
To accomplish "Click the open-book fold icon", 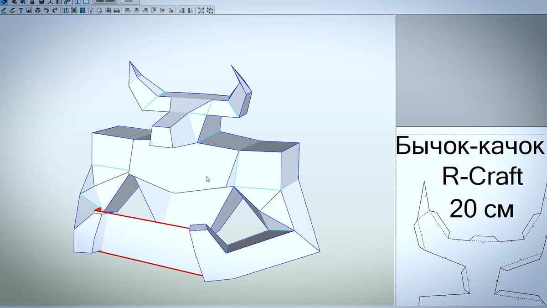I will [x=65, y=10].
